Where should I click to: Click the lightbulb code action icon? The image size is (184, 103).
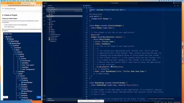point(90,11)
